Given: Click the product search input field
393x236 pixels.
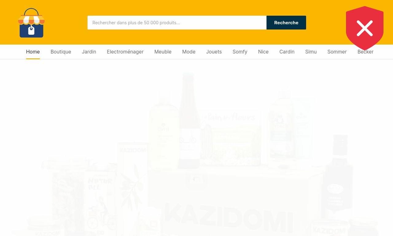Looking at the screenshot, I should pos(177,23).
